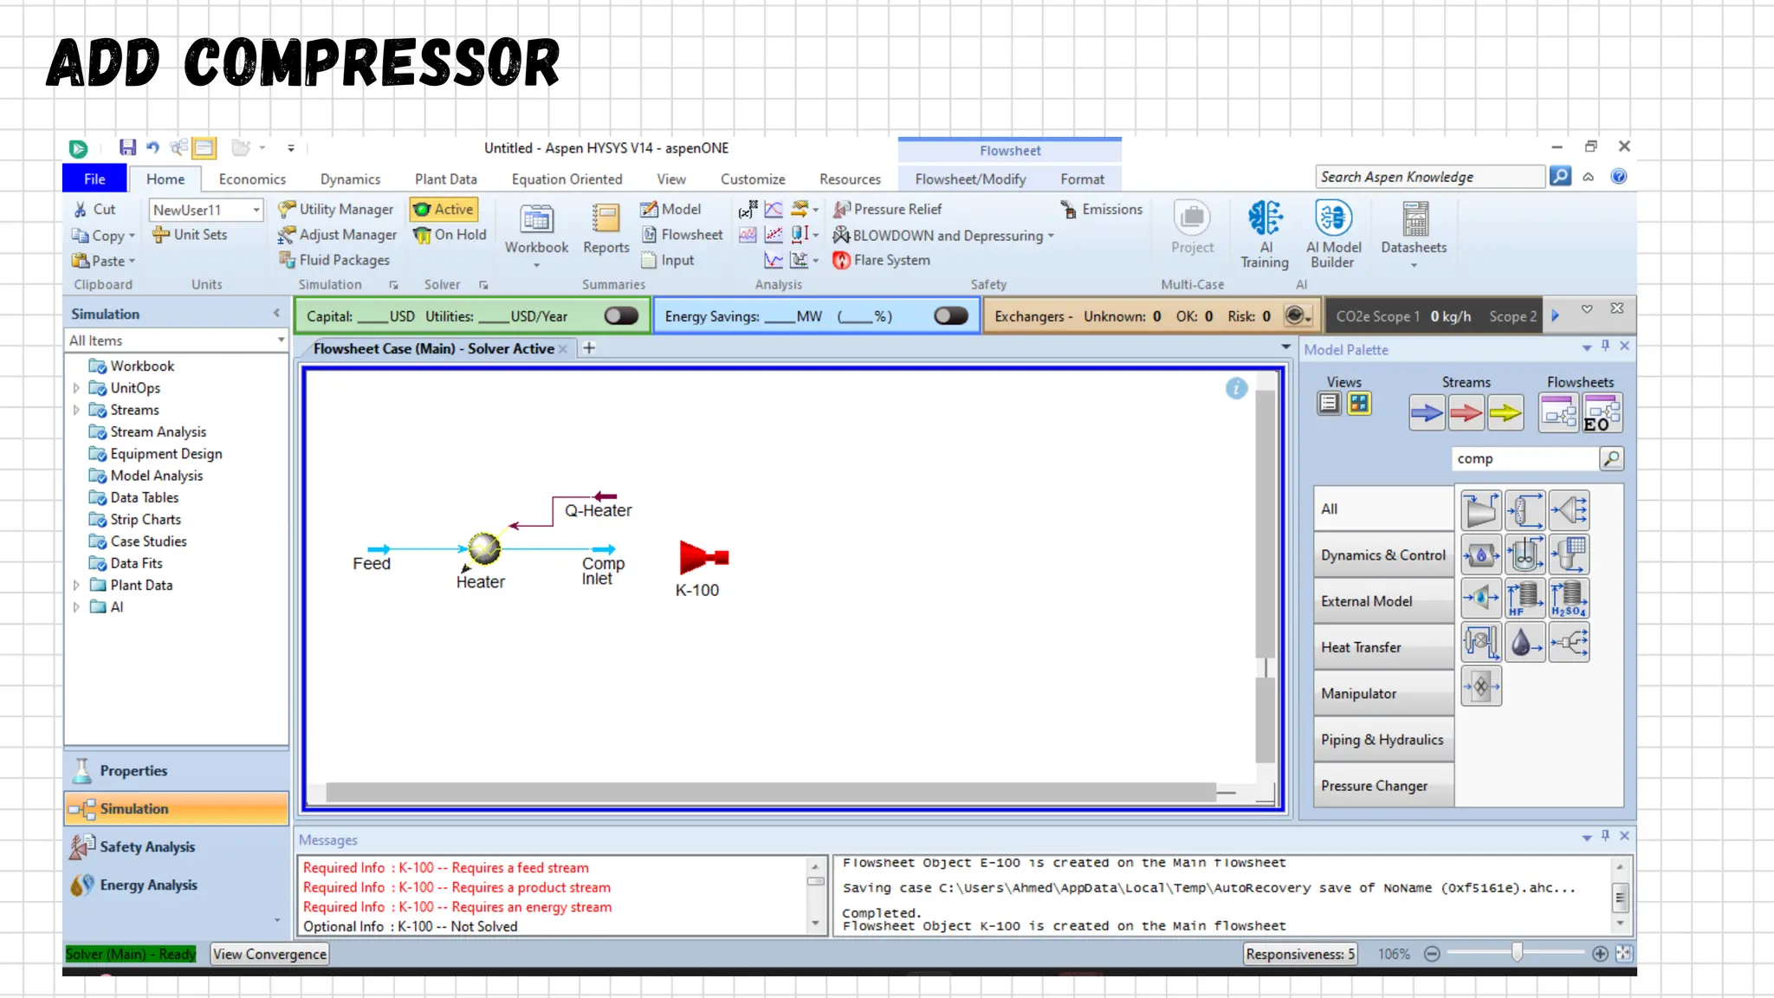Screen dimensions: 1774x998
Task: Select the Heat Transfer palette category
Action: click(1383, 647)
